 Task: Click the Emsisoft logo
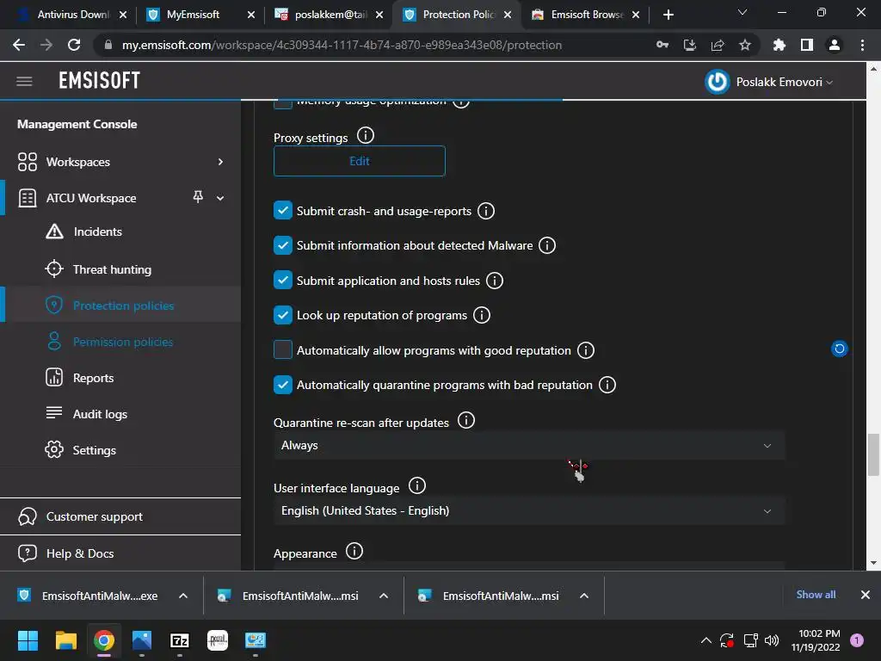click(x=100, y=81)
